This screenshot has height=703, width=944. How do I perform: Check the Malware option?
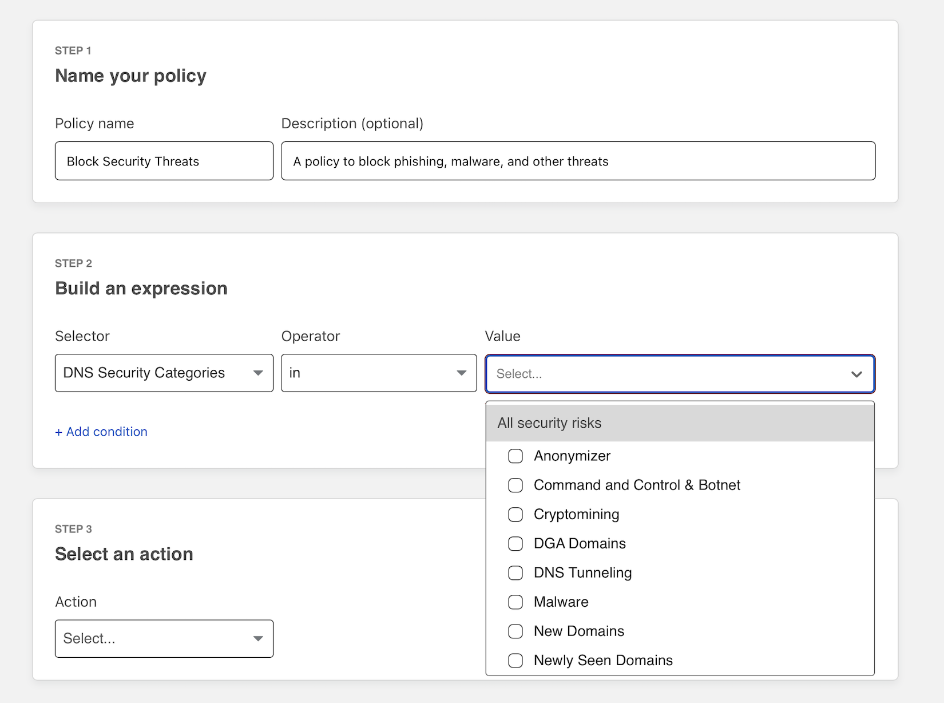click(515, 602)
